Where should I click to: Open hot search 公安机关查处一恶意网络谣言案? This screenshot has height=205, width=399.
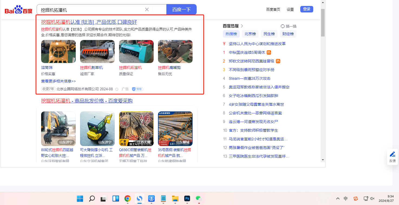pyautogui.click(x=255, y=113)
